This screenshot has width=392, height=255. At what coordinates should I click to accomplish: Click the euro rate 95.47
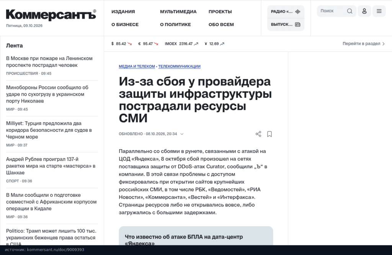[x=148, y=44]
